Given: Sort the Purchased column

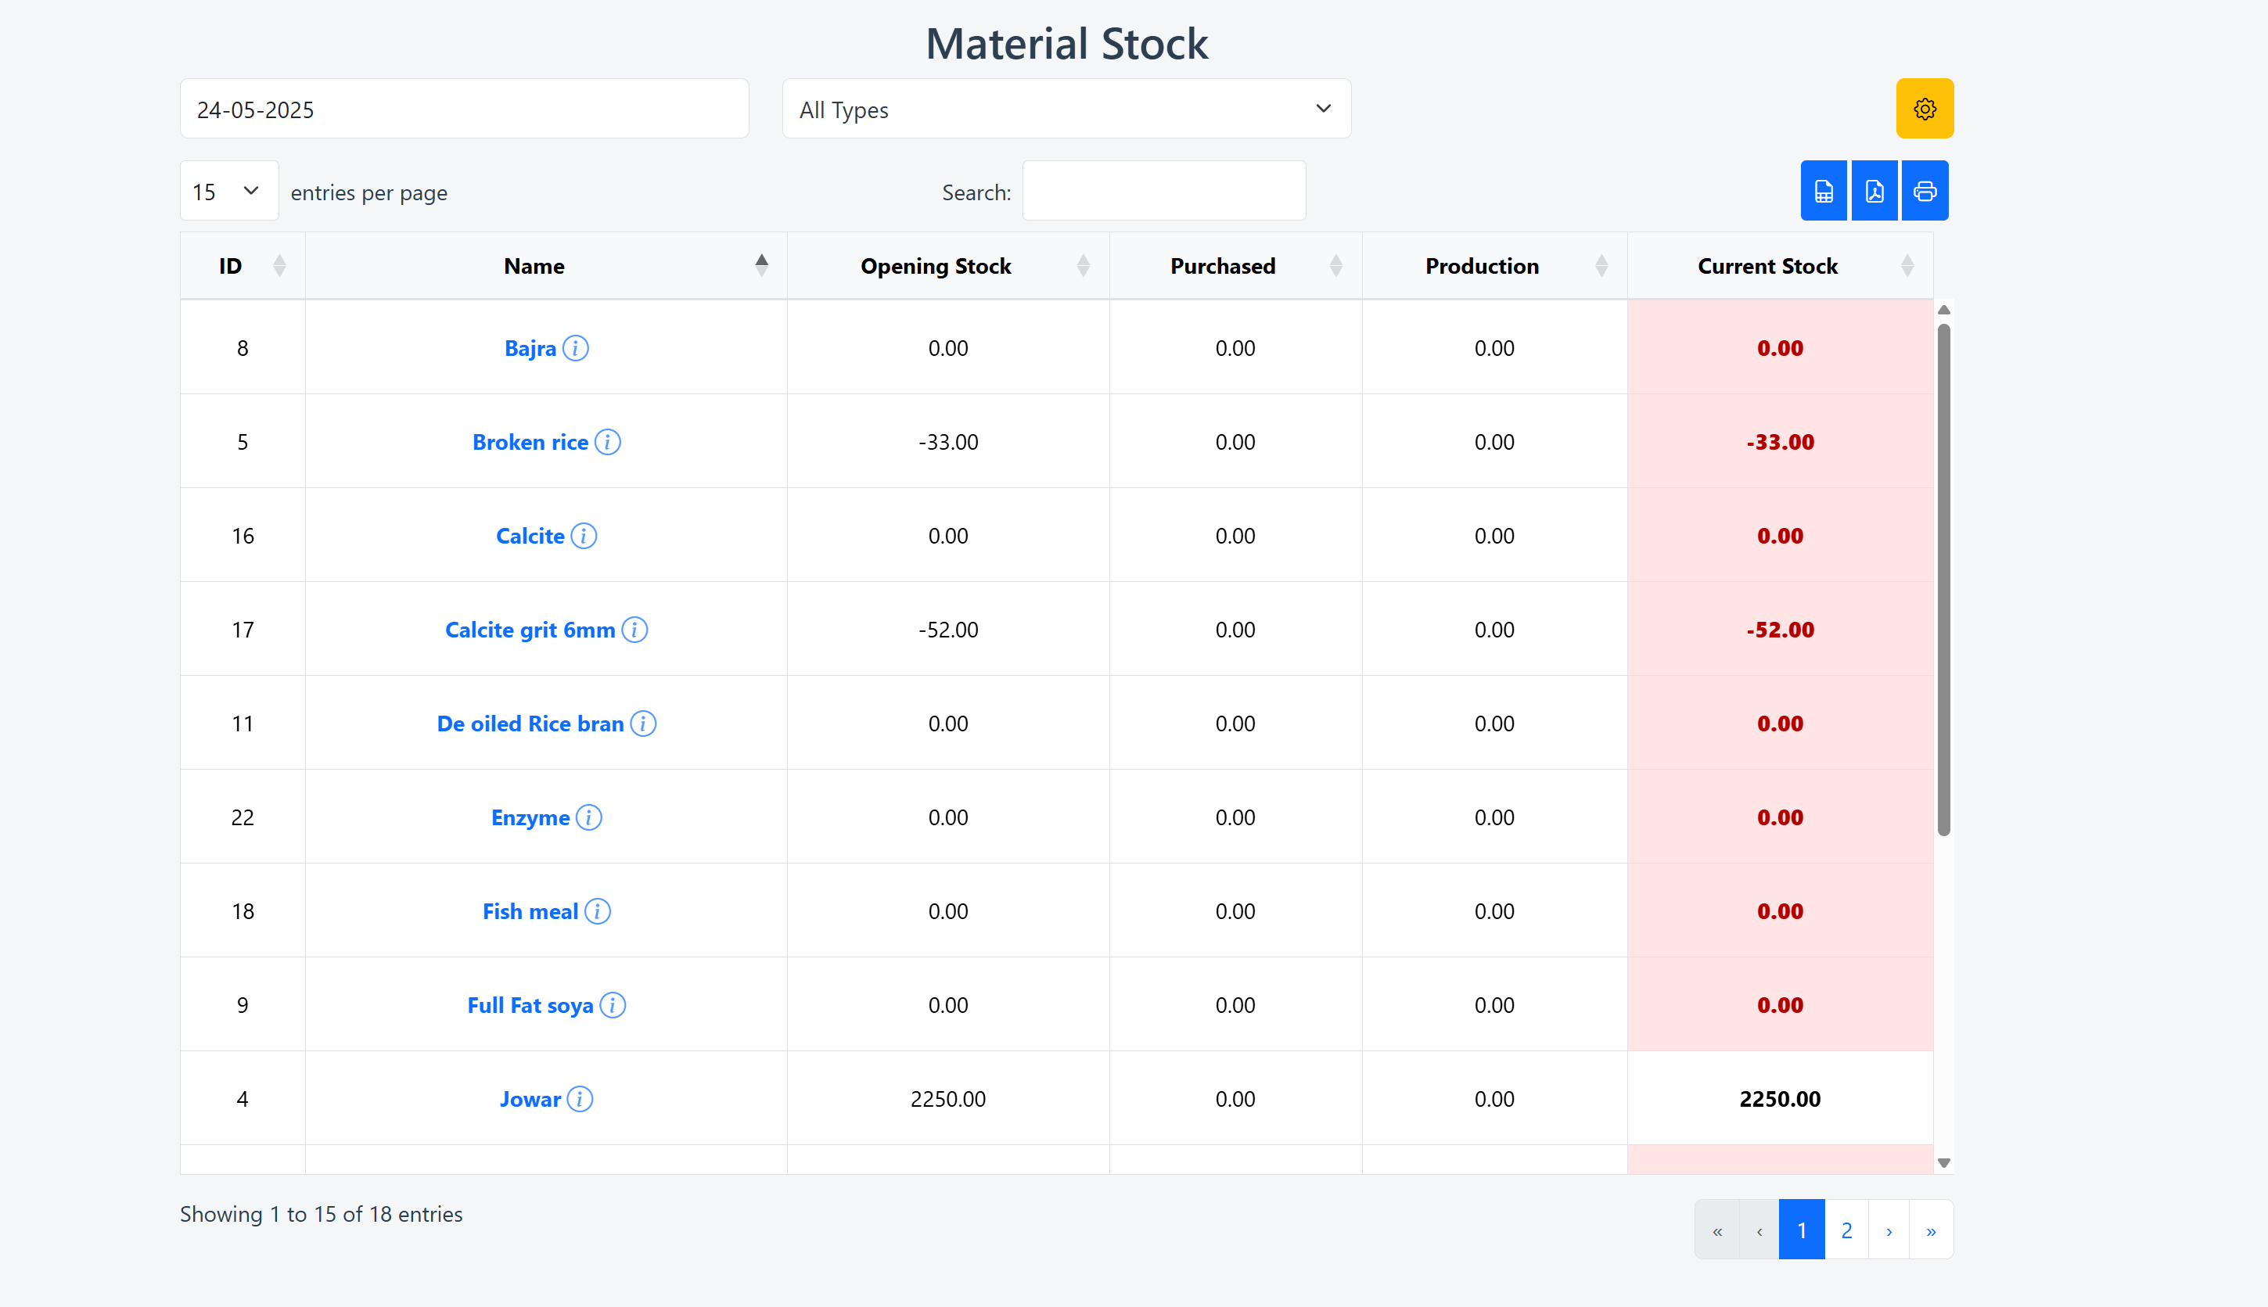Looking at the screenshot, I should click(x=1222, y=265).
